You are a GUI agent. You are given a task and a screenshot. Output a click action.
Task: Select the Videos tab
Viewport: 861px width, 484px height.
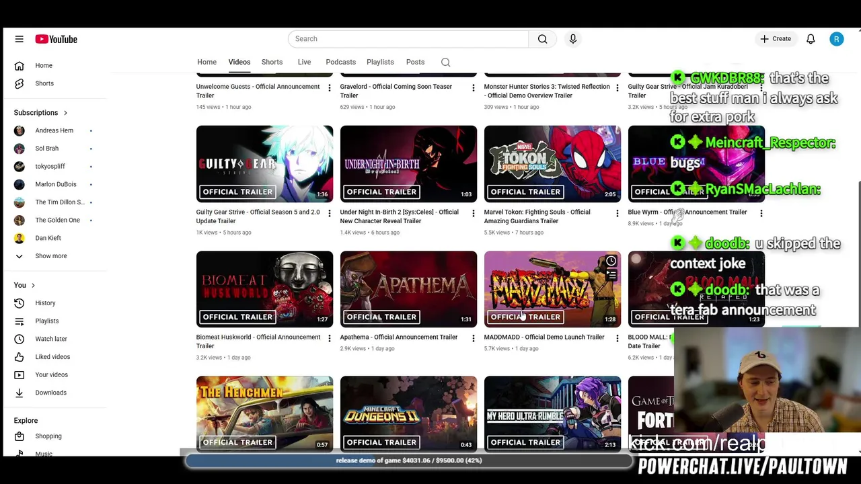239,62
